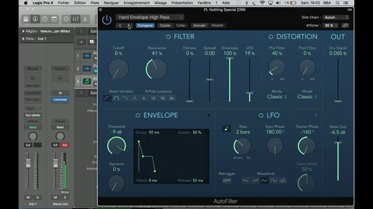Select the state variable highpass filter shape
This screenshot has width=373, height=209.
tap(107, 98)
